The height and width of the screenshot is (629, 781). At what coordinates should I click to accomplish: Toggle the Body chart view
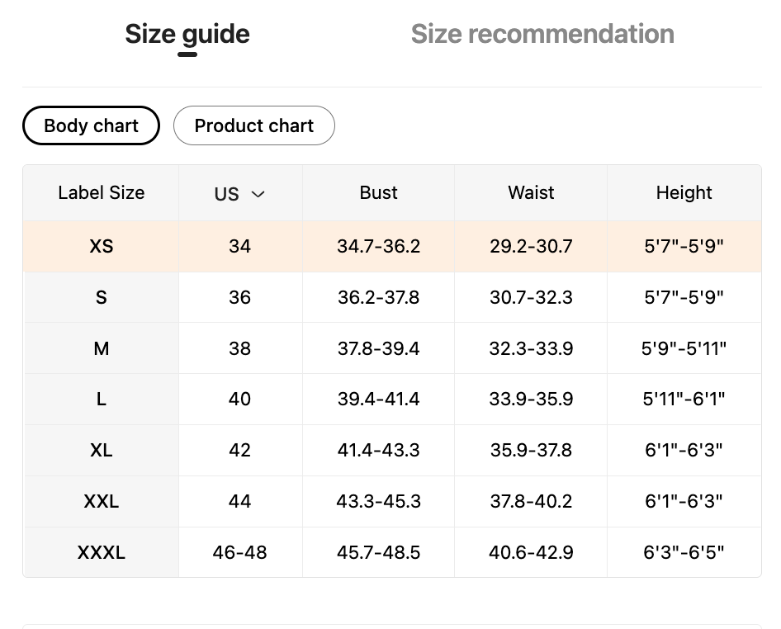pos(91,125)
